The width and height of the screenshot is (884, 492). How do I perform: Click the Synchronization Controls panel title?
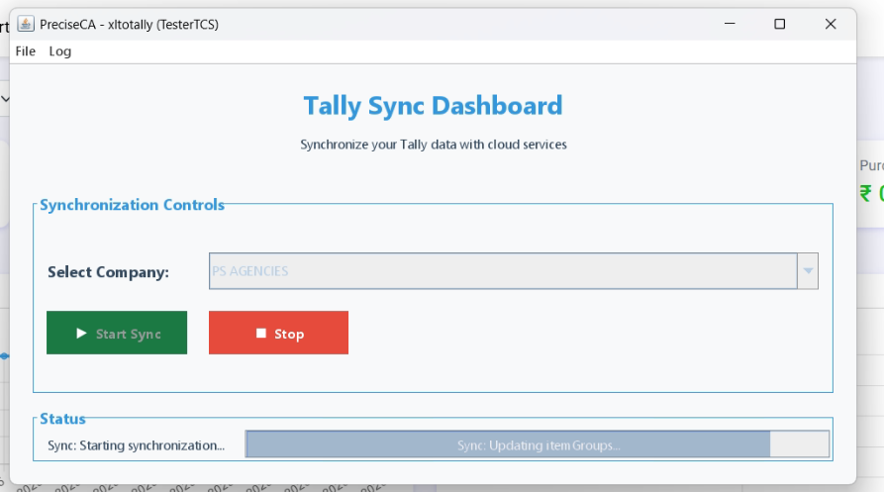pos(132,205)
